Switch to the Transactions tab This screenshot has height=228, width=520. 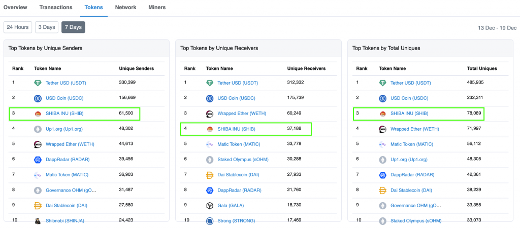point(55,8)
